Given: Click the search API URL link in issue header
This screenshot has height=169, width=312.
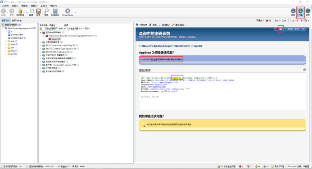Looking at the screenshot, I should coord(166,46).
